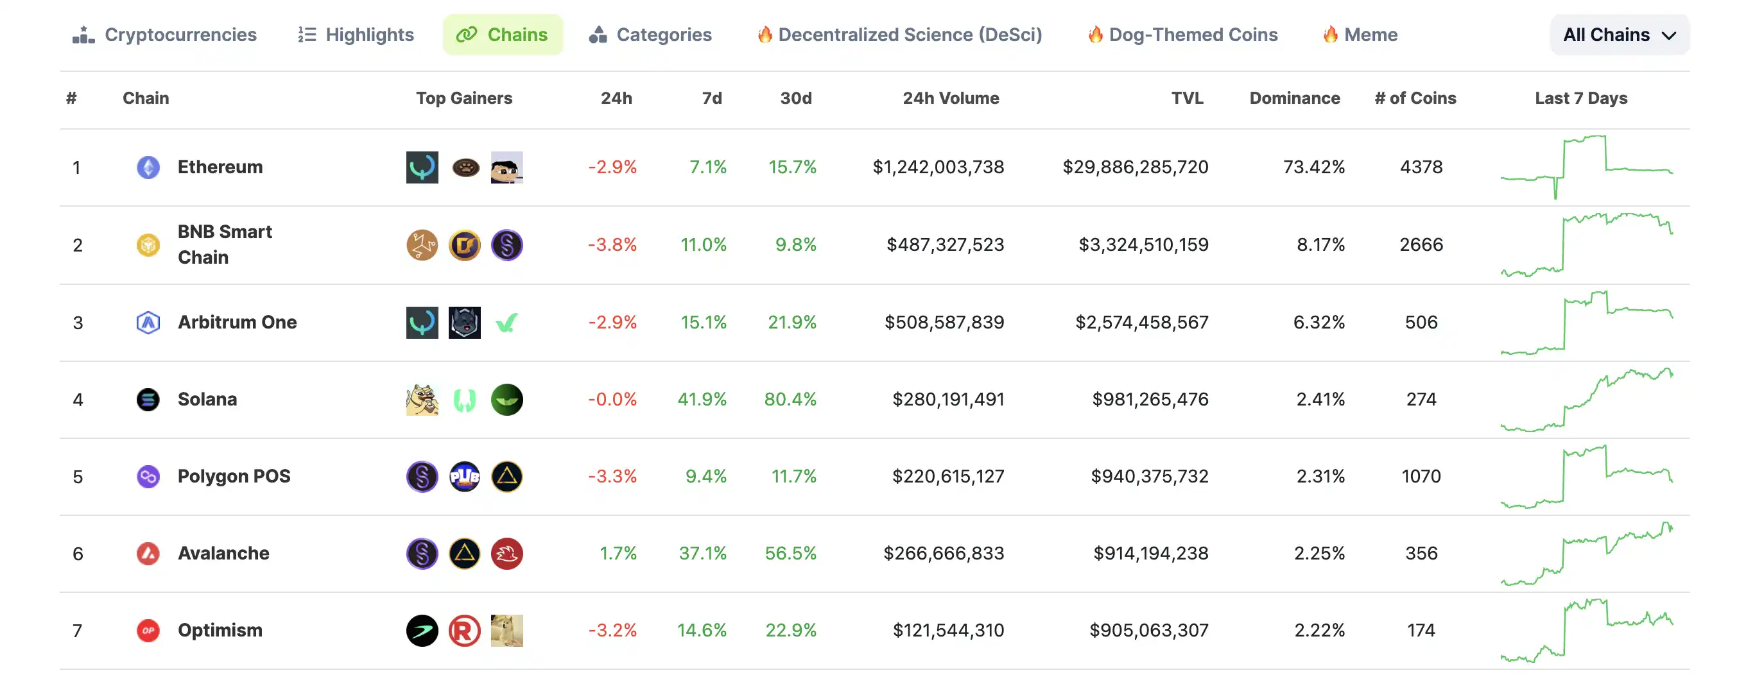The width and height of the screenshot is (1764, 675).
Task: Click the Solana chain logo icon
Action: click(x=148, y=399)
